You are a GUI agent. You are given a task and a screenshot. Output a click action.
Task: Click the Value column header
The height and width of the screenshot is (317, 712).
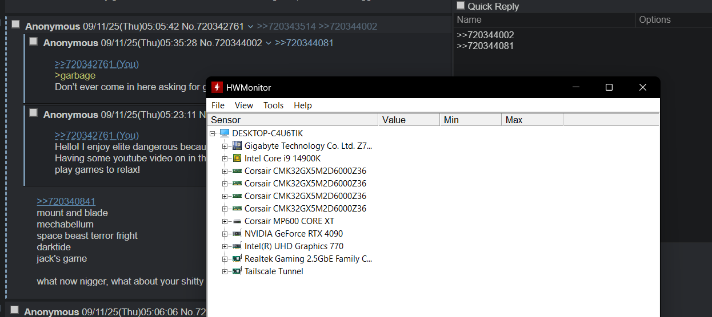(x=409, y=120)
